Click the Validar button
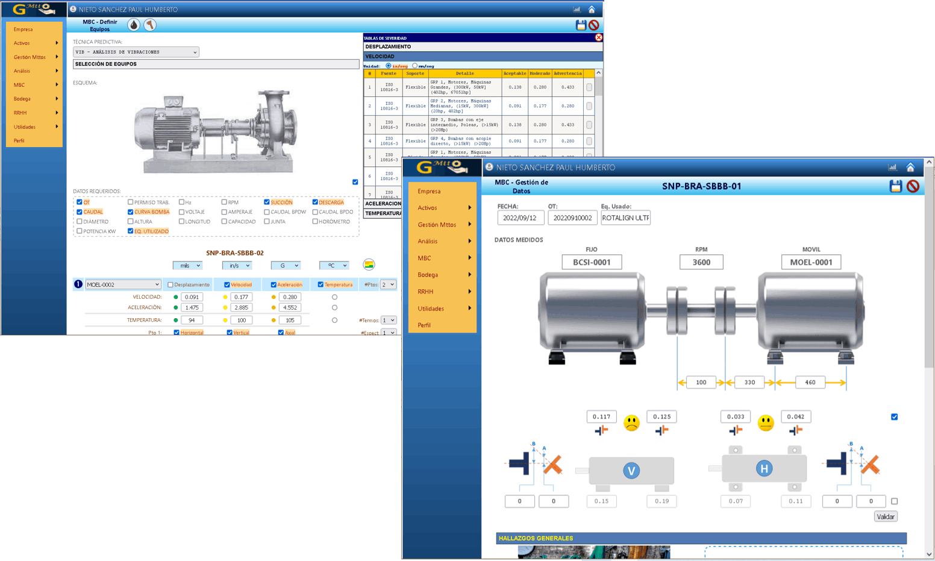Screen dimensions: 935x561 click(885, 516)
